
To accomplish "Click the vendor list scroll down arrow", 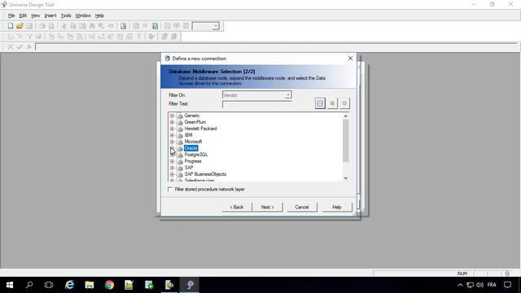I will point(345,178).
